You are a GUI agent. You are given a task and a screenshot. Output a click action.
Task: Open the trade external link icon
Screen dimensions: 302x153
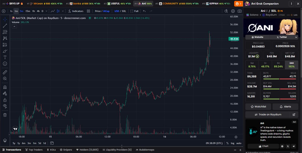click(294, 114)
